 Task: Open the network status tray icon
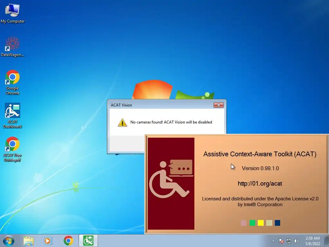coord(289,241)
